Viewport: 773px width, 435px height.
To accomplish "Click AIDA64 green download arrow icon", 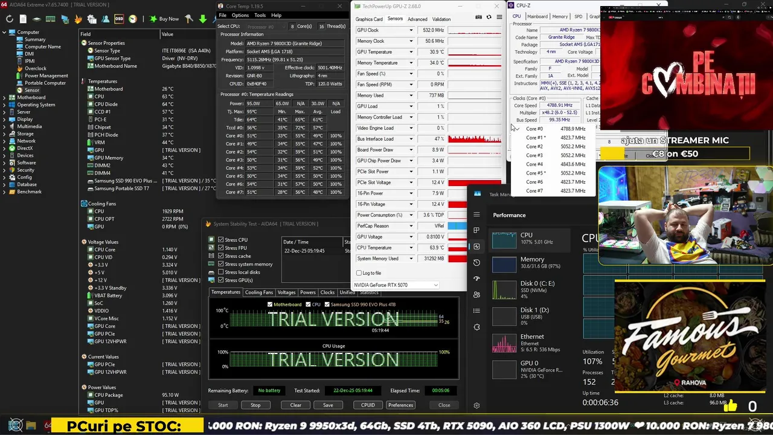I will 203,19.
